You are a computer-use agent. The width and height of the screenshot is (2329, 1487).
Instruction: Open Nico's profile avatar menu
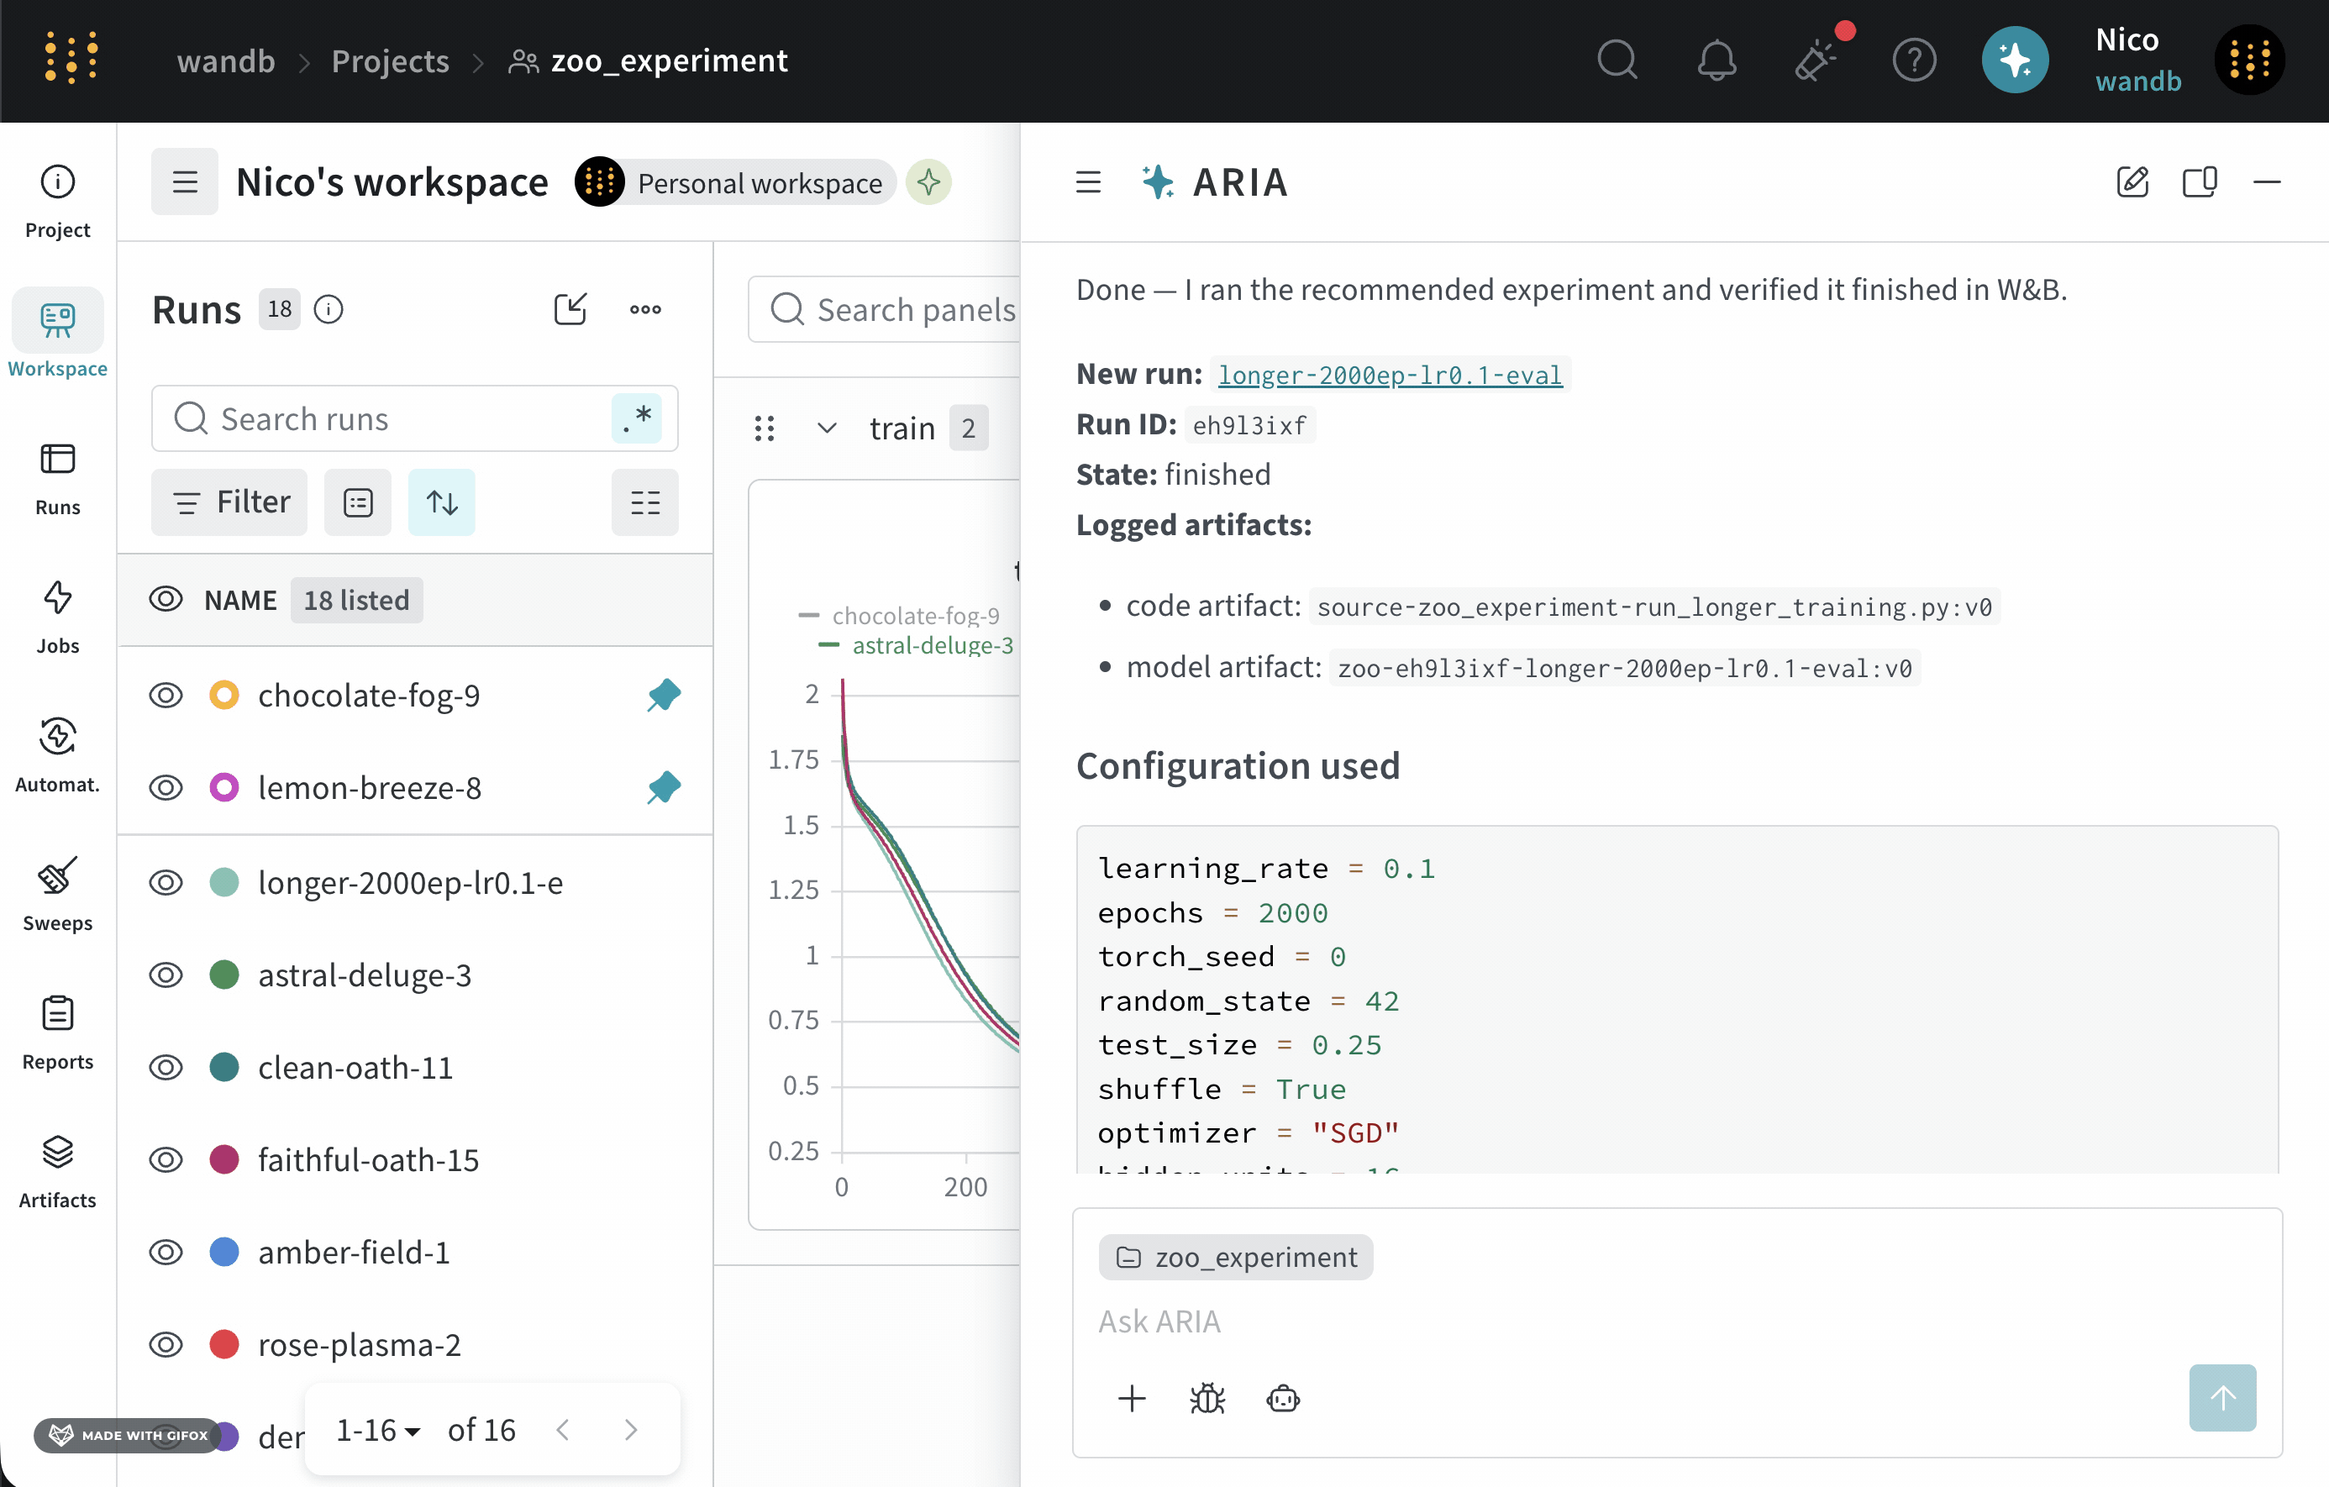pos(2250,60)
